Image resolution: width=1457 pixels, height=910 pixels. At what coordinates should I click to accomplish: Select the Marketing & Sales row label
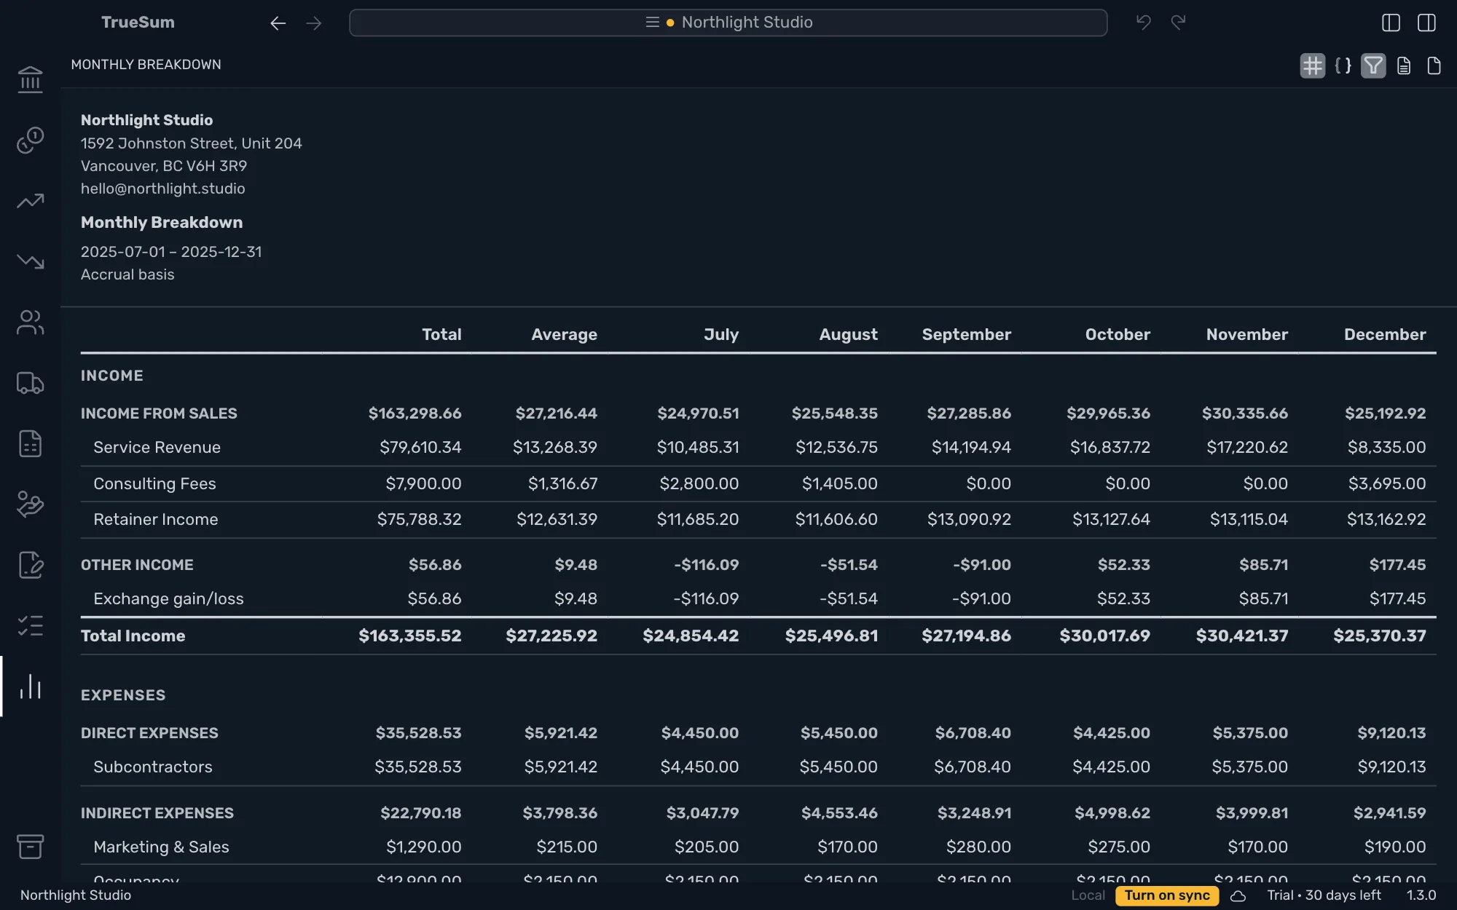tap(161, 847)
